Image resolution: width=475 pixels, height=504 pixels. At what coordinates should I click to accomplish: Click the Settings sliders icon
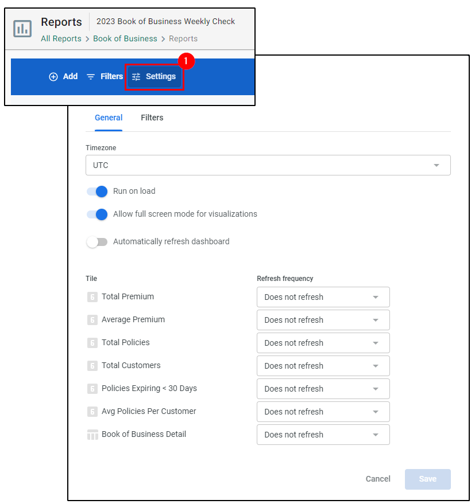[x=136, y=77]
